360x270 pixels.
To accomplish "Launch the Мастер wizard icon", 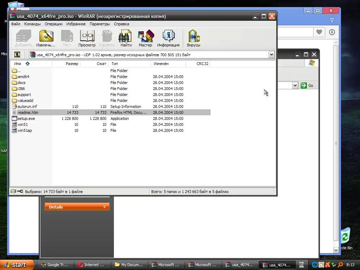I will 145,38.
